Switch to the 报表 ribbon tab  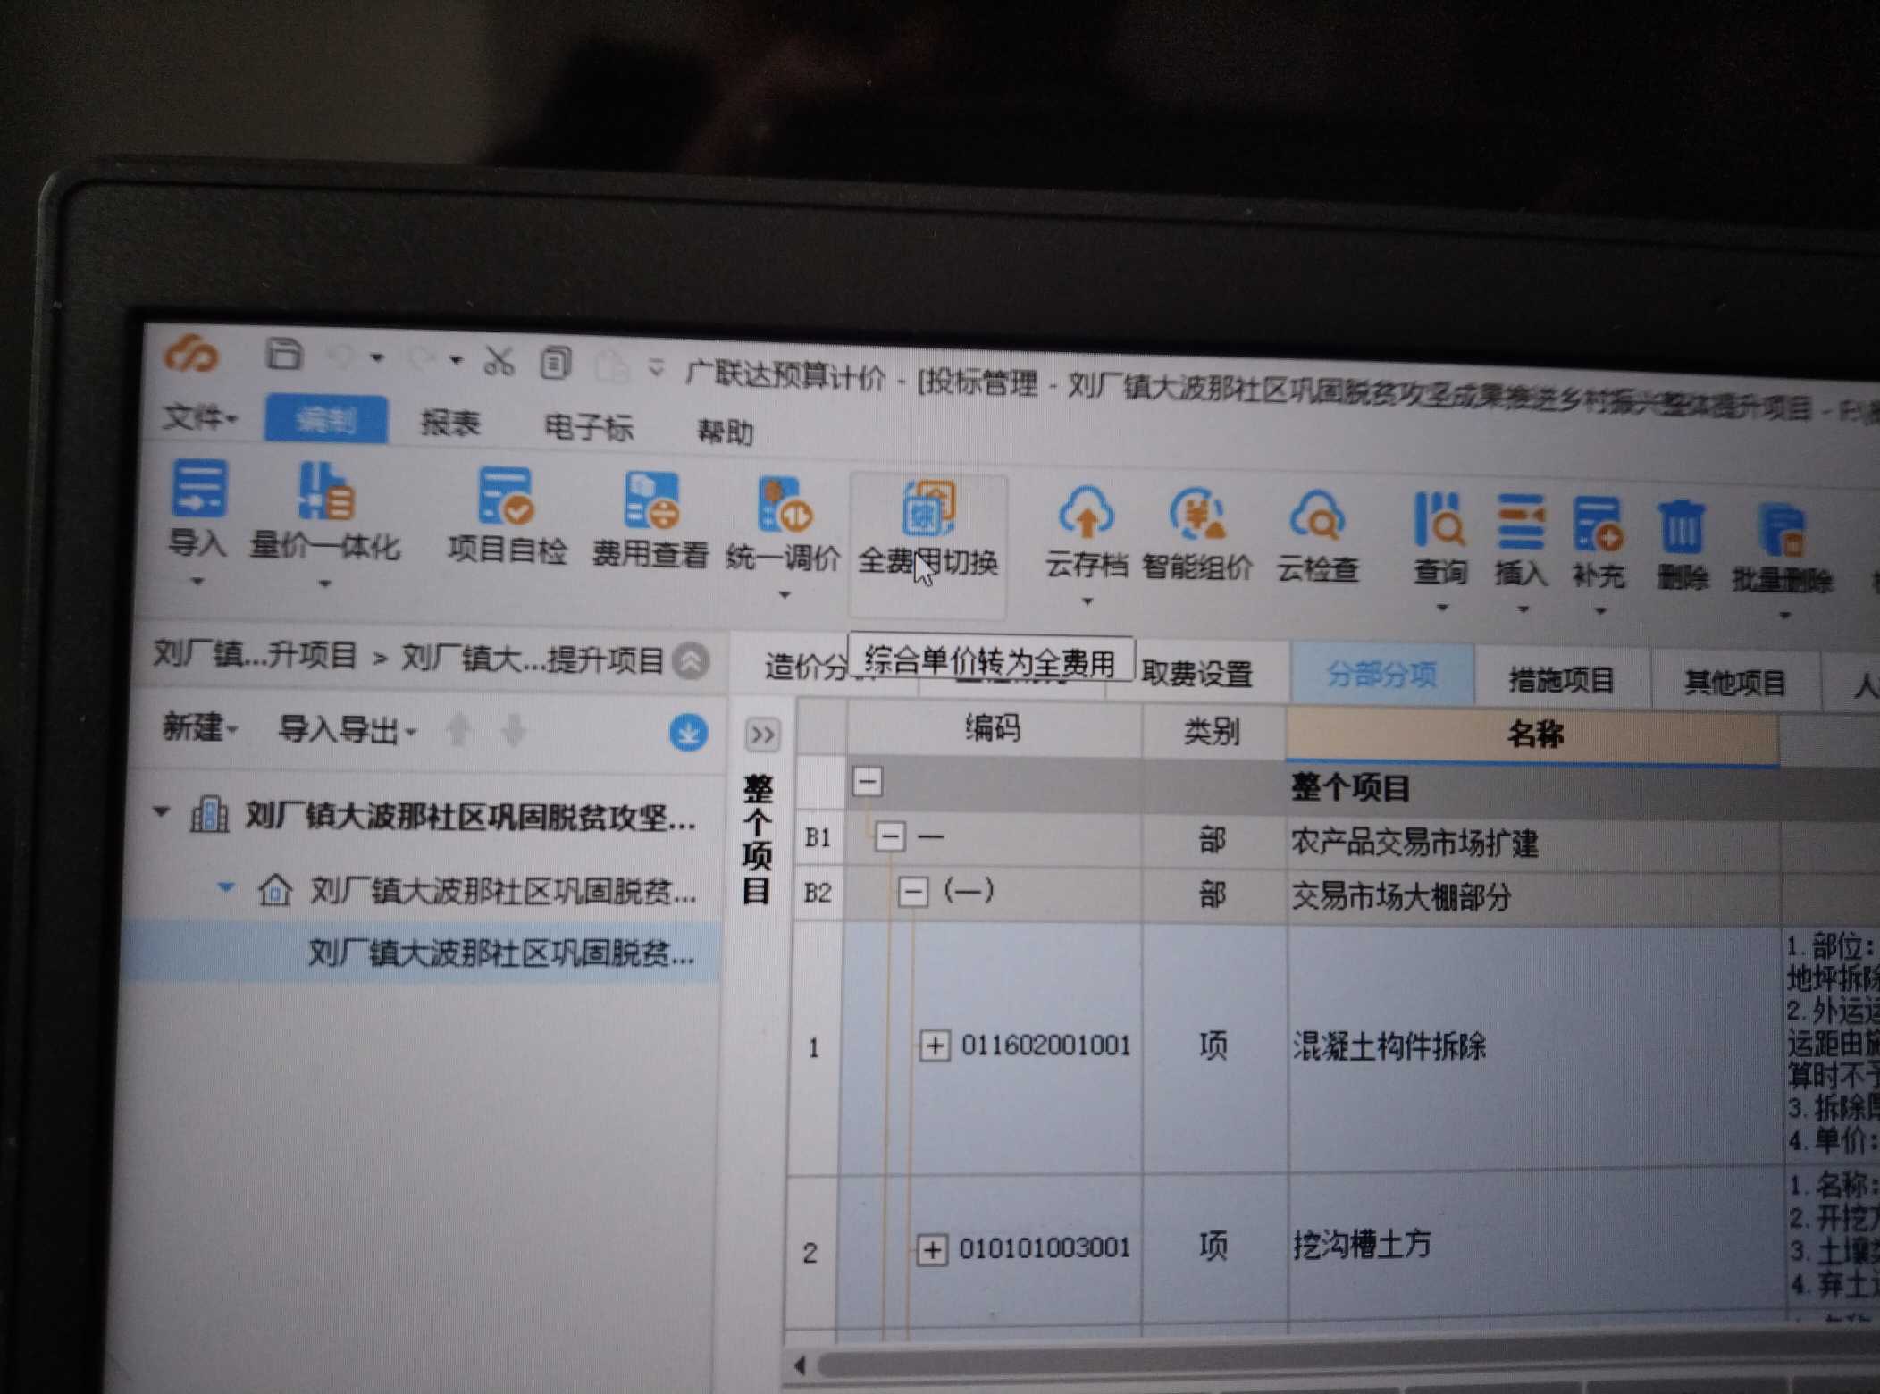point(450,422)
